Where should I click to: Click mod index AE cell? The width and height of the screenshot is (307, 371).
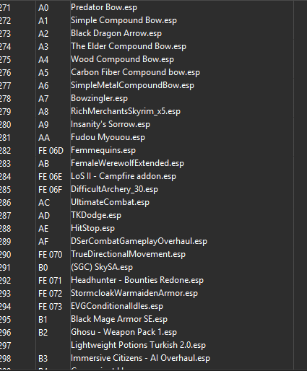pos(43,229)
